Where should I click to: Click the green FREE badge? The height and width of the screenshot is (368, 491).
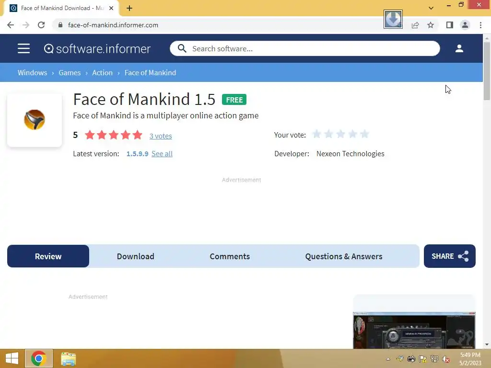pos(234,100)
